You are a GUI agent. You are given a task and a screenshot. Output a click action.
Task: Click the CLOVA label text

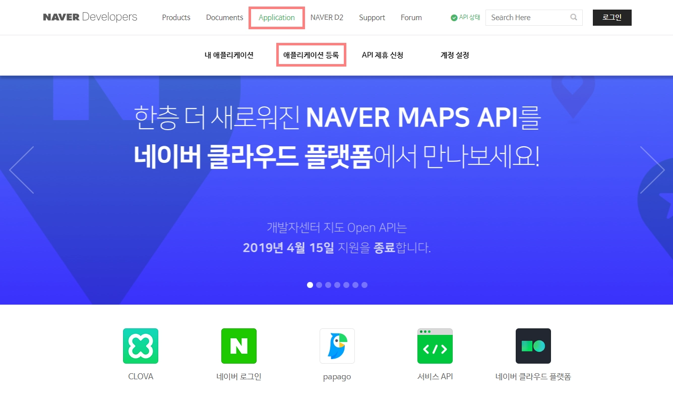[141, 377]
